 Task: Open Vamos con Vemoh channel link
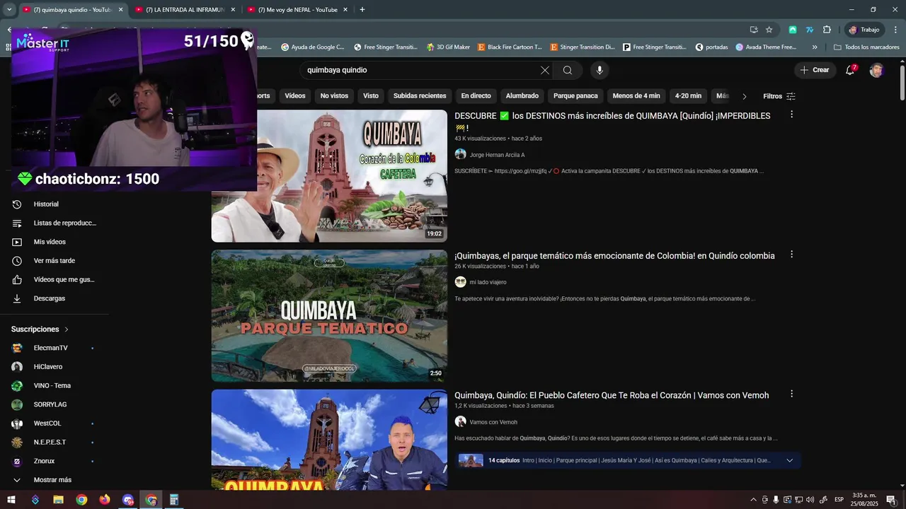pyautogui.click(x=493, y=422)
